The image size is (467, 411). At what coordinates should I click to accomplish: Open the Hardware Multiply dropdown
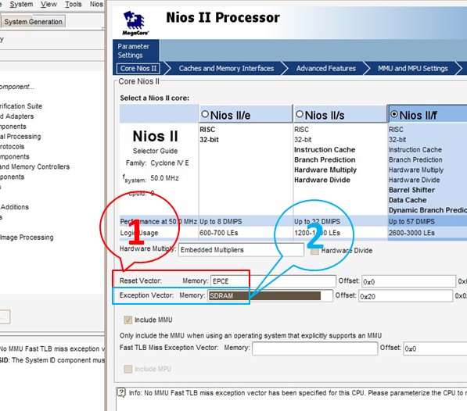click(x=241, y=250)
